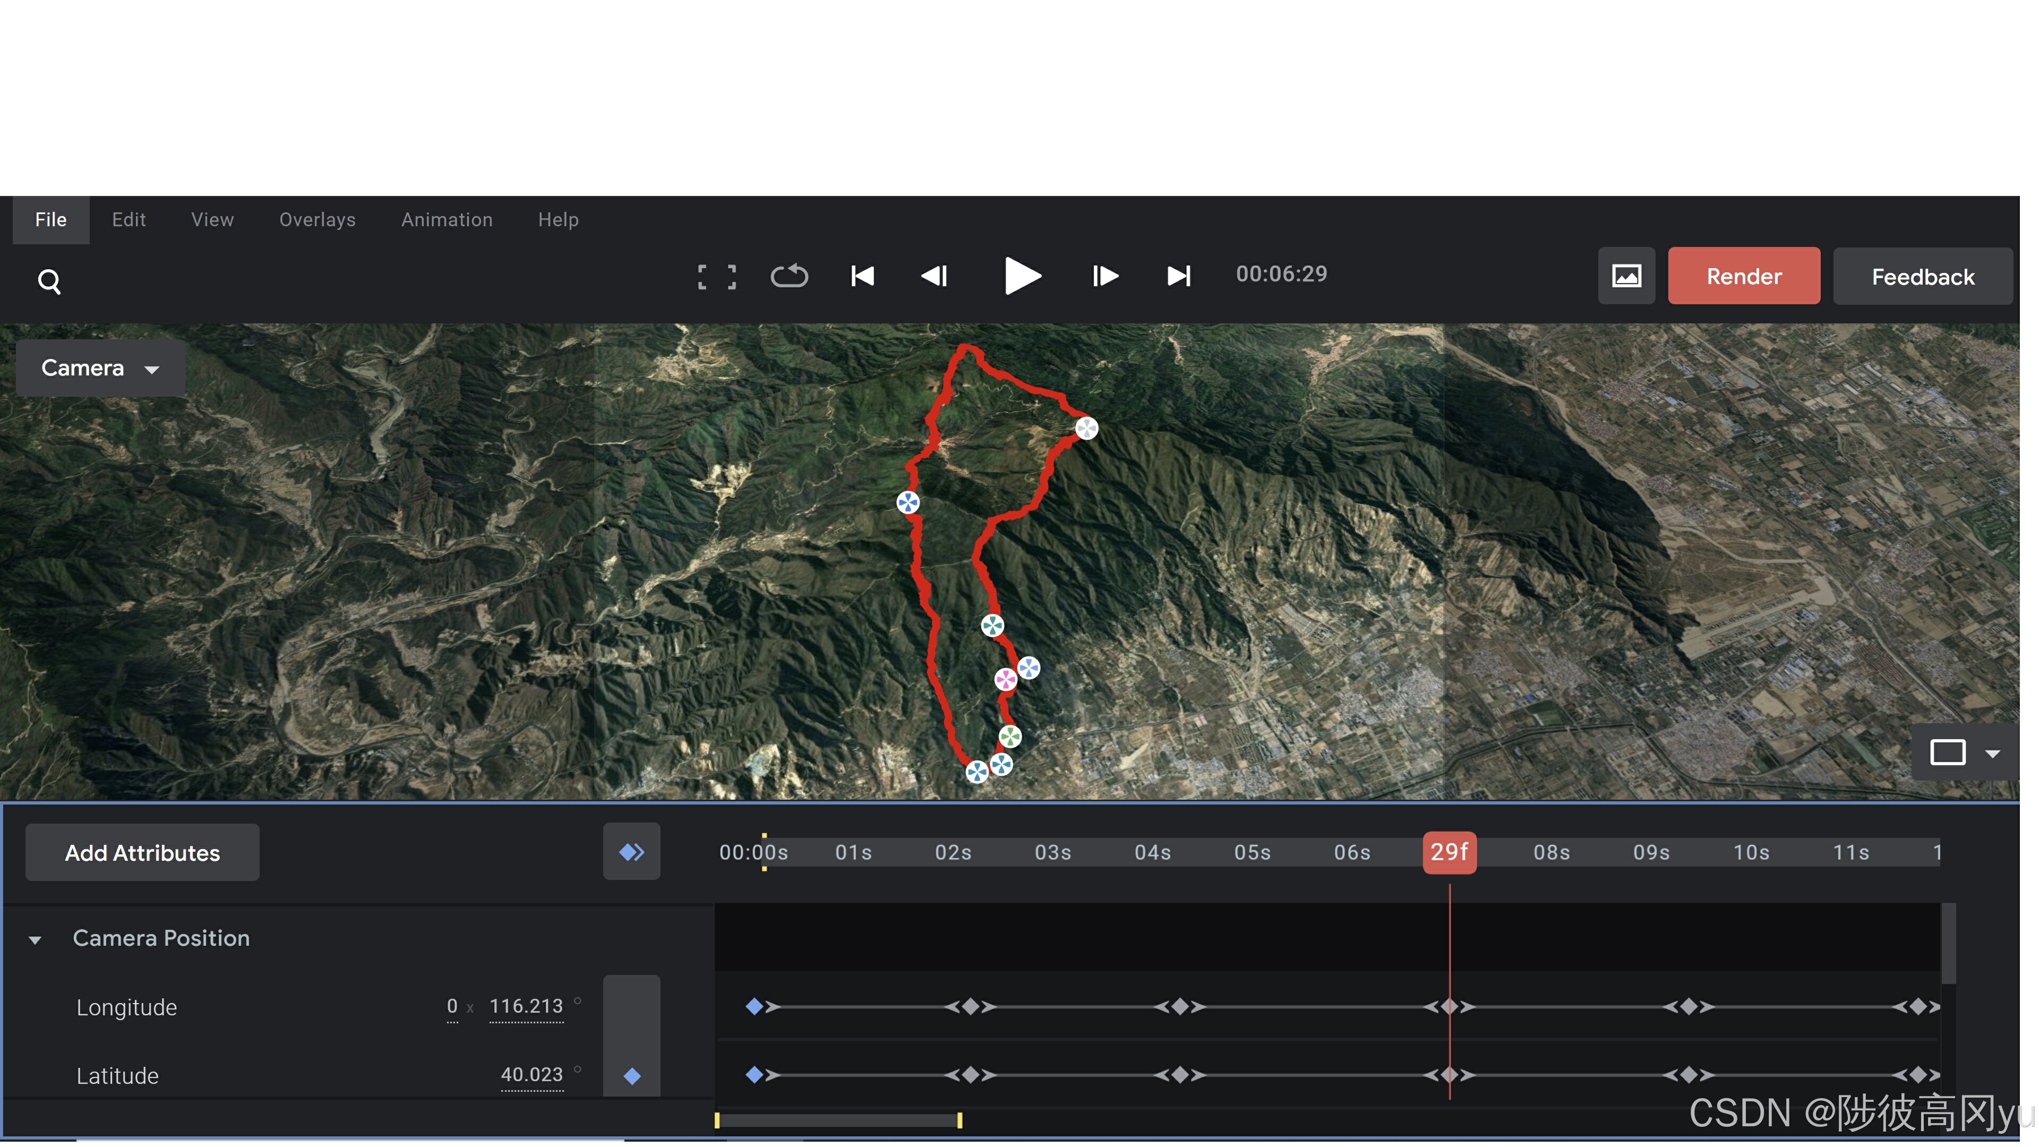
Task: Jump to first keyframe button
Action: [862, 276]
